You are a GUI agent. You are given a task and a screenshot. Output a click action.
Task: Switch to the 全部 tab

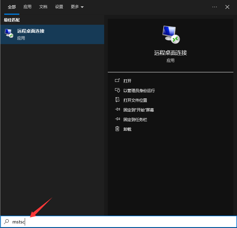(12, 7)
